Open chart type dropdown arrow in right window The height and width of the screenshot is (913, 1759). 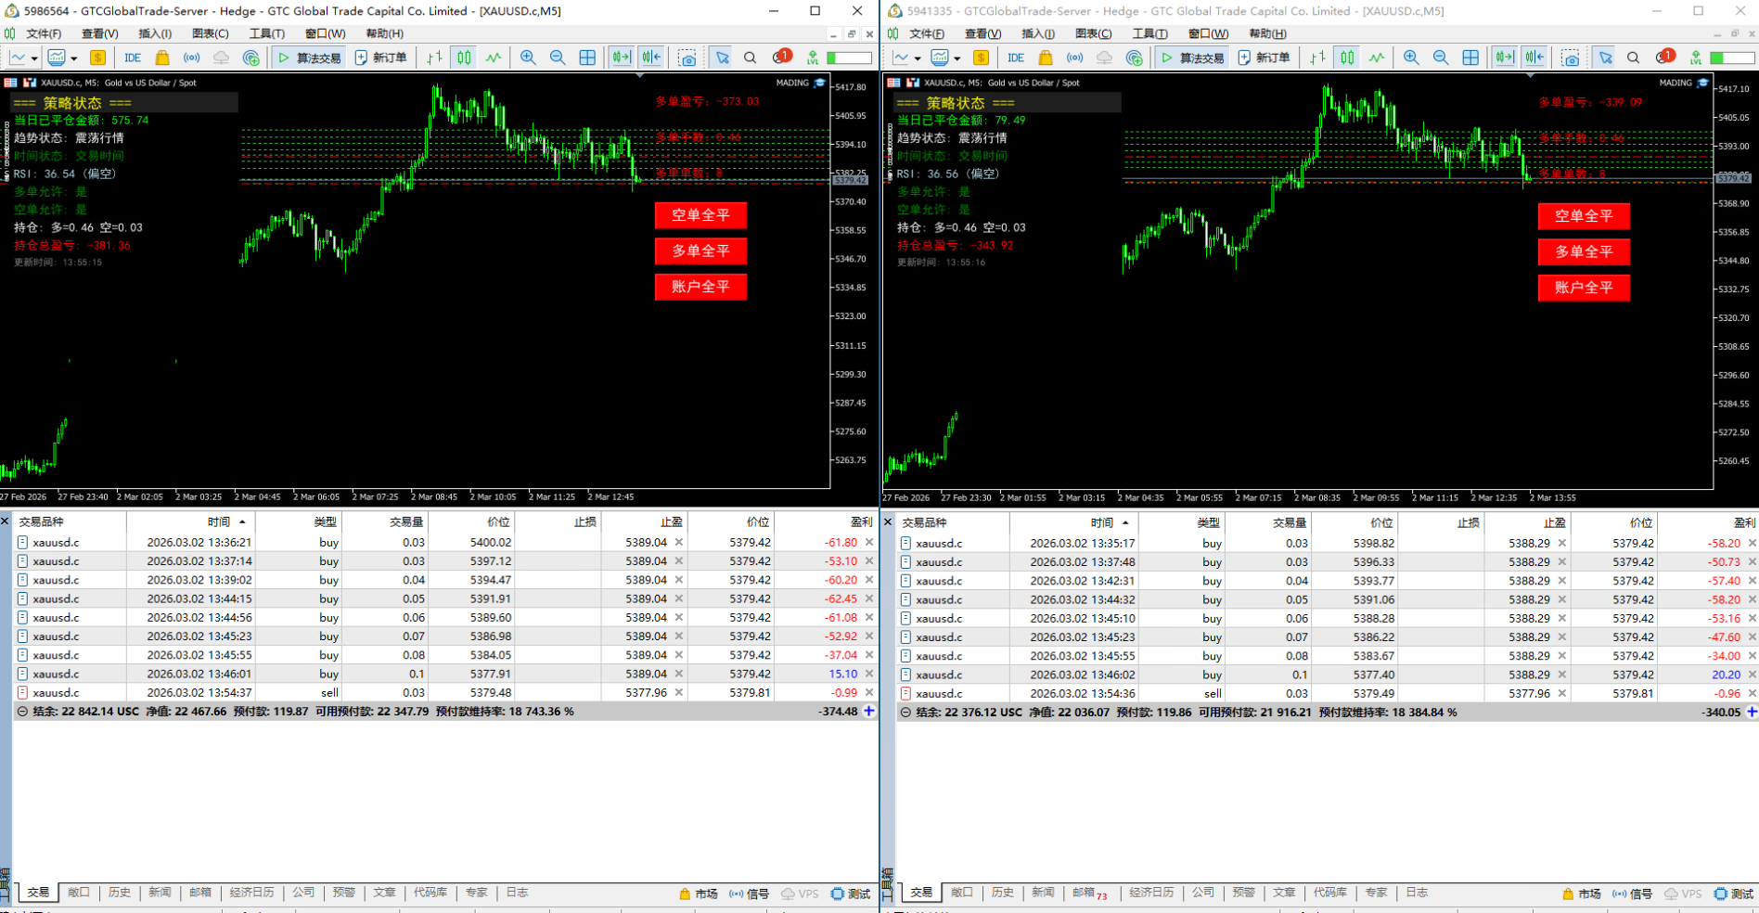point(918,58)
